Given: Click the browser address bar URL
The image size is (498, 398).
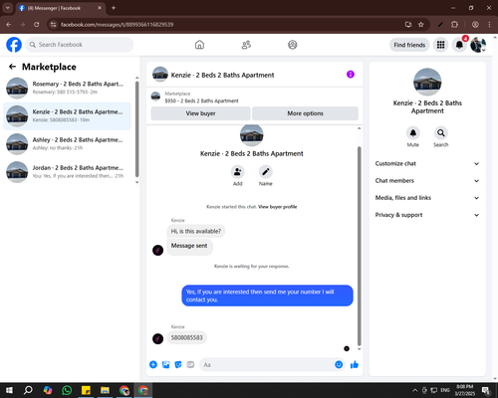Looking at the screenshot, I should coord(117,25).
